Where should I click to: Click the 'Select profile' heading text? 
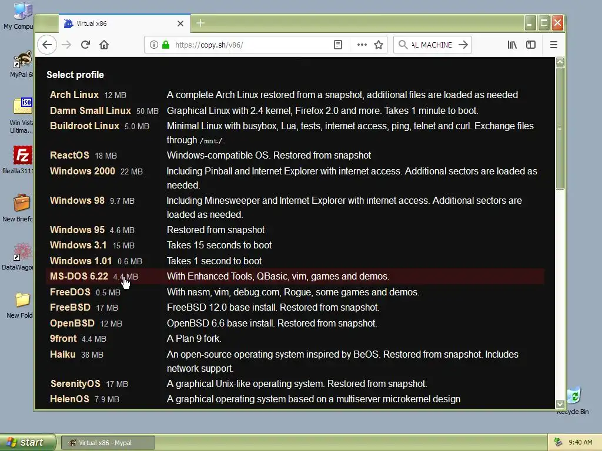(75, 75)
